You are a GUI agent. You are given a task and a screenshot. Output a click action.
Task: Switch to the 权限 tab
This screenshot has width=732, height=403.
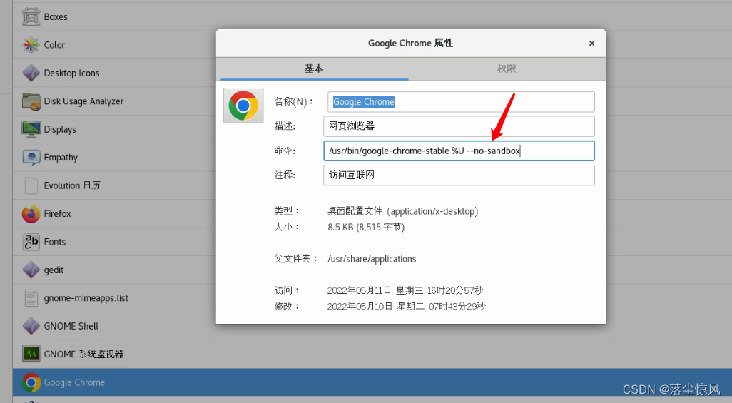tap(507, 68)
